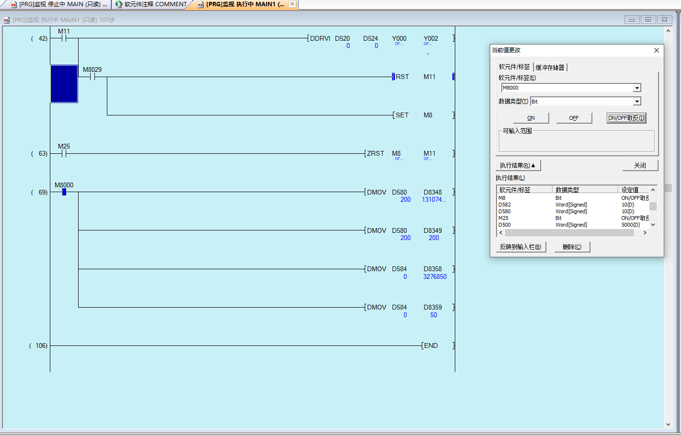
Task: Switch to the 缓冲存储器 tab
Action: coord(550,68)
